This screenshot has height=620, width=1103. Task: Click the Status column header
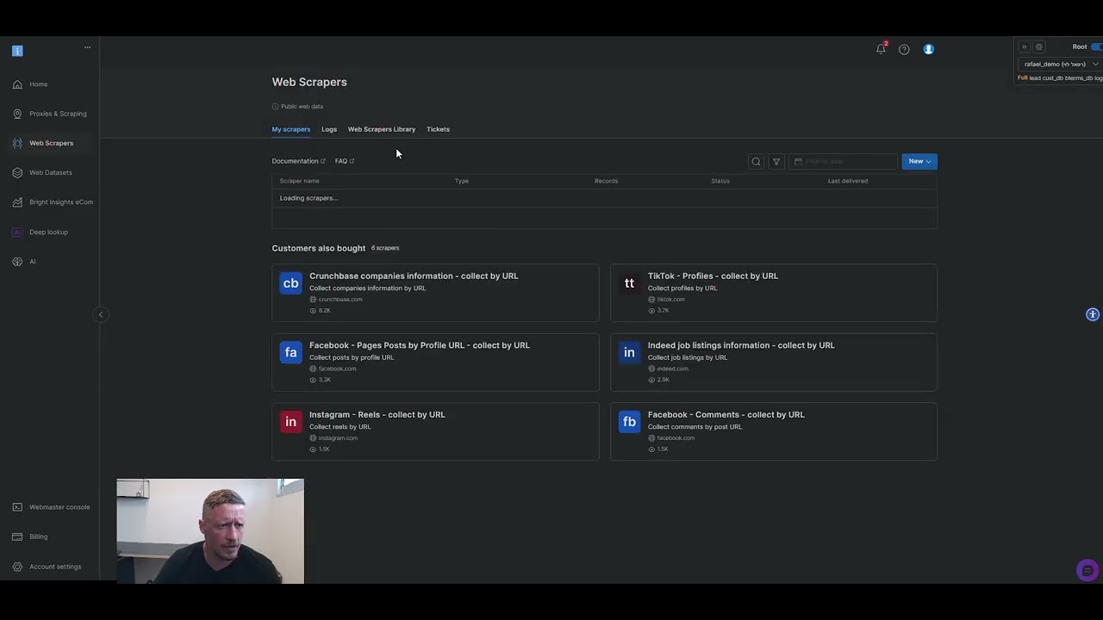point(720,181)
